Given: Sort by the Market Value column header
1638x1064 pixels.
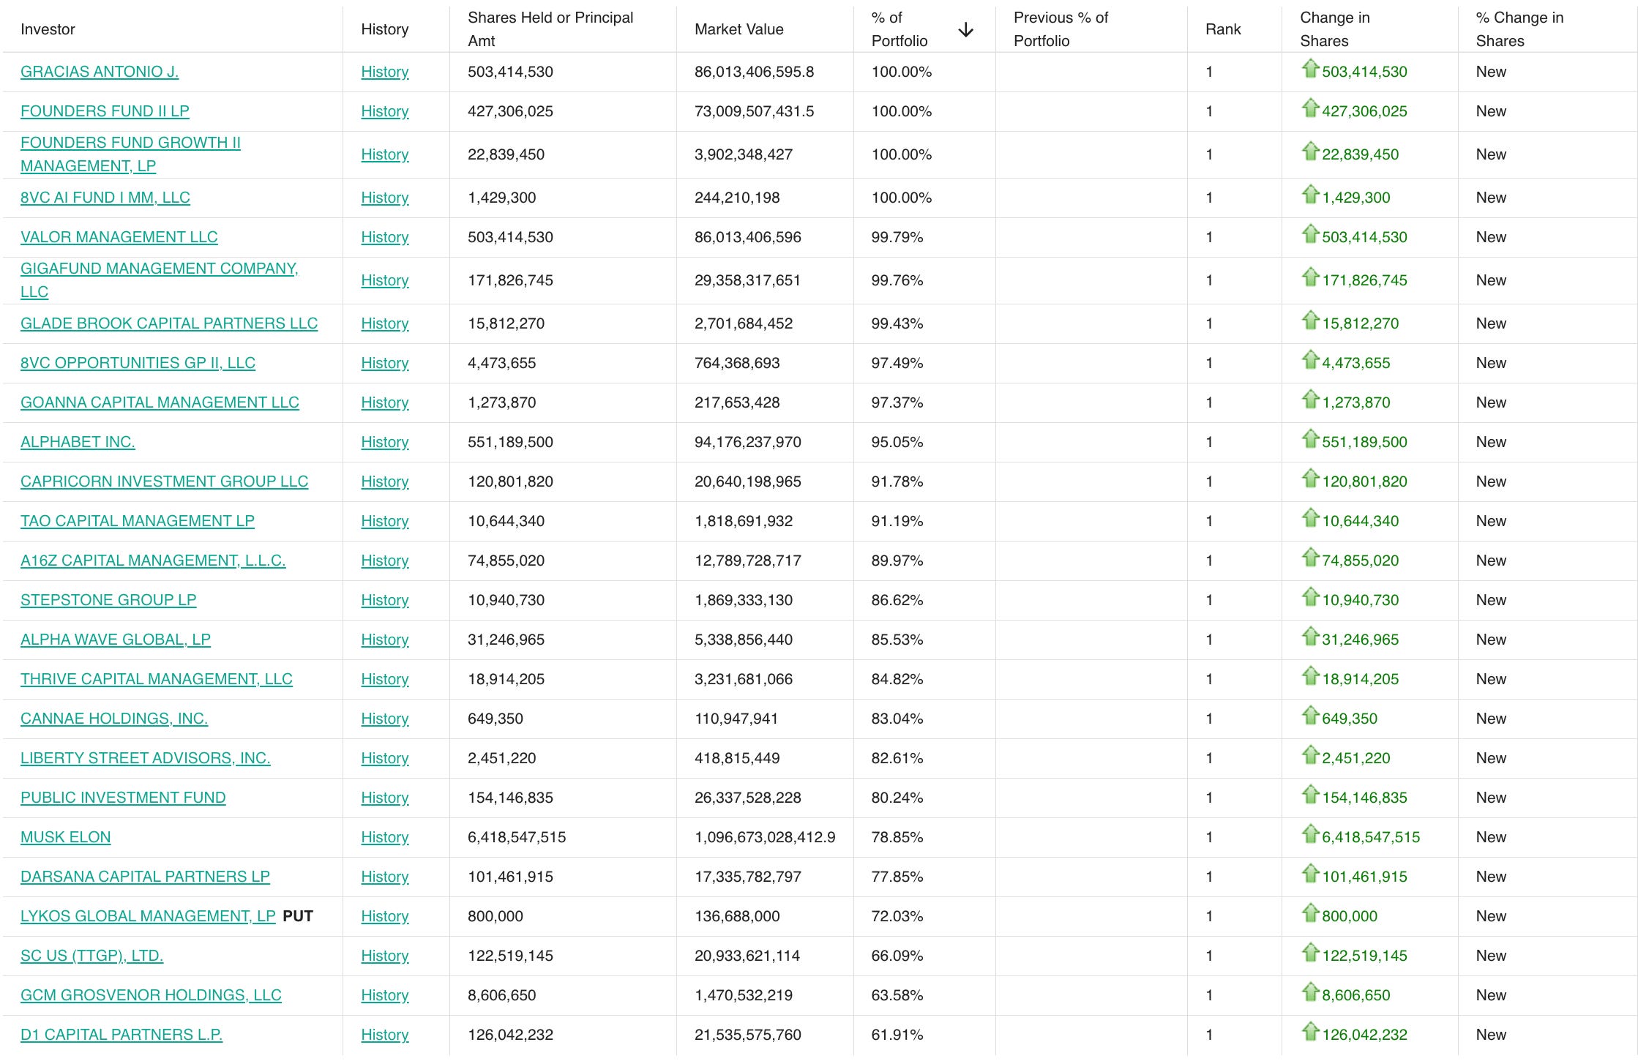Looking at the screenshot, I should coord(738,29).
